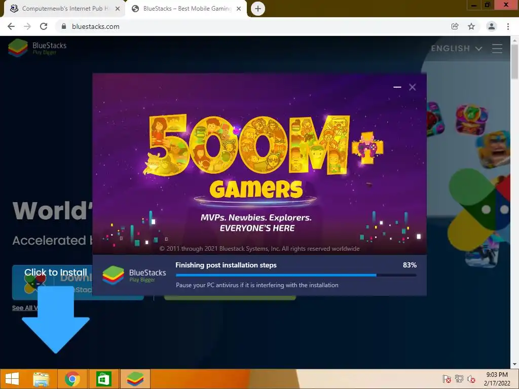Select the BlueStacks – Best Mobile Gaming tab
The width and height of the screenshot is (519, 389).
[187, 9]
